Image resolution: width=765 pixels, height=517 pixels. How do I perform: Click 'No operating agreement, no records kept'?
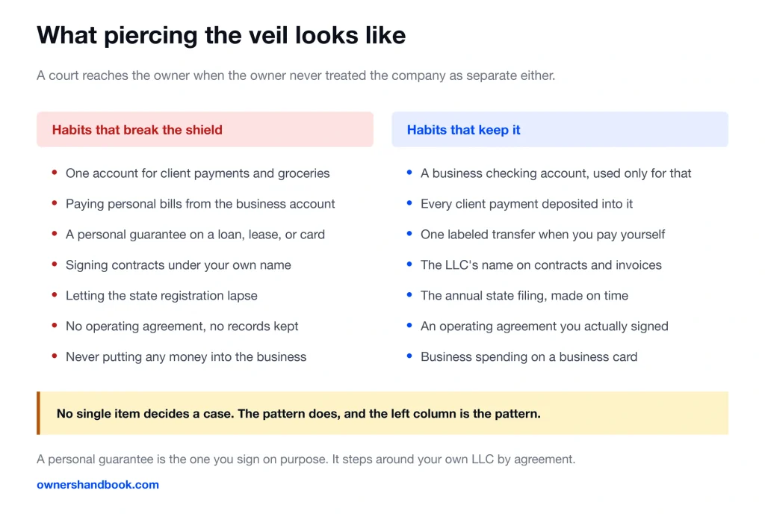pos(182,326)
